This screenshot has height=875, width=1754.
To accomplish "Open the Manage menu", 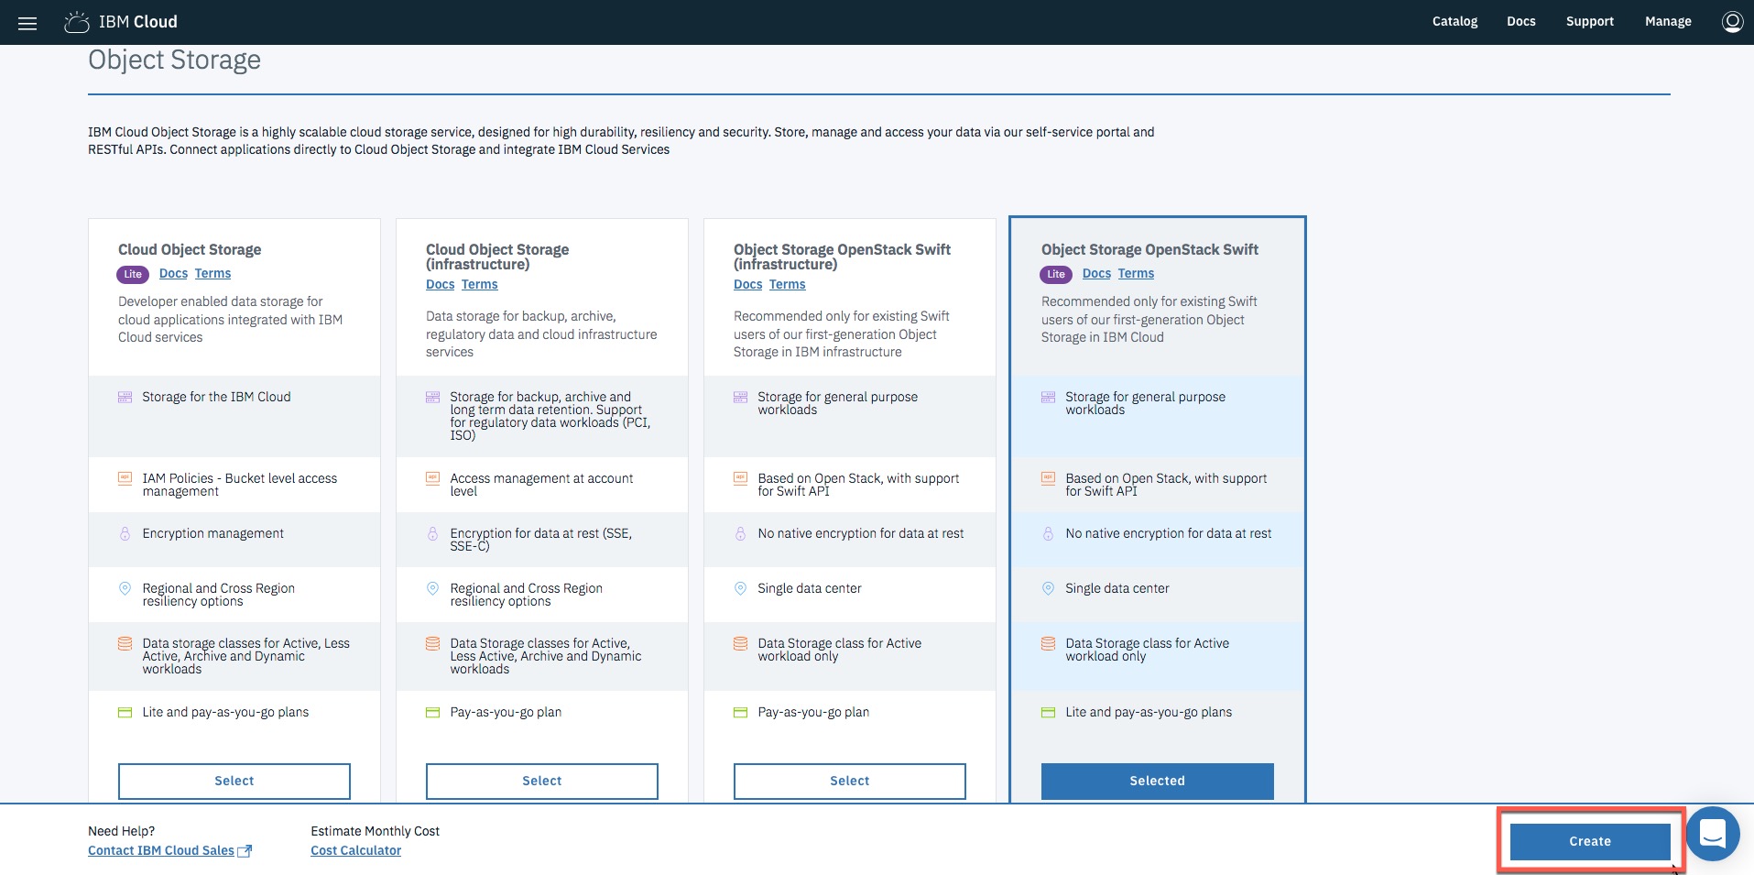I will (1668, 21).
